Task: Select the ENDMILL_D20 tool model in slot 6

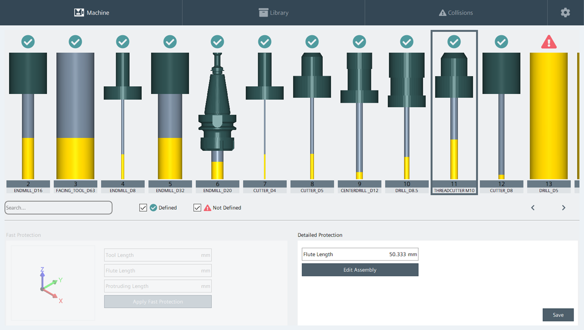Action: click(x=217, y=116)
